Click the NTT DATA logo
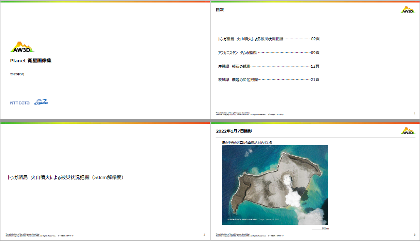 (x=20, y=103)
